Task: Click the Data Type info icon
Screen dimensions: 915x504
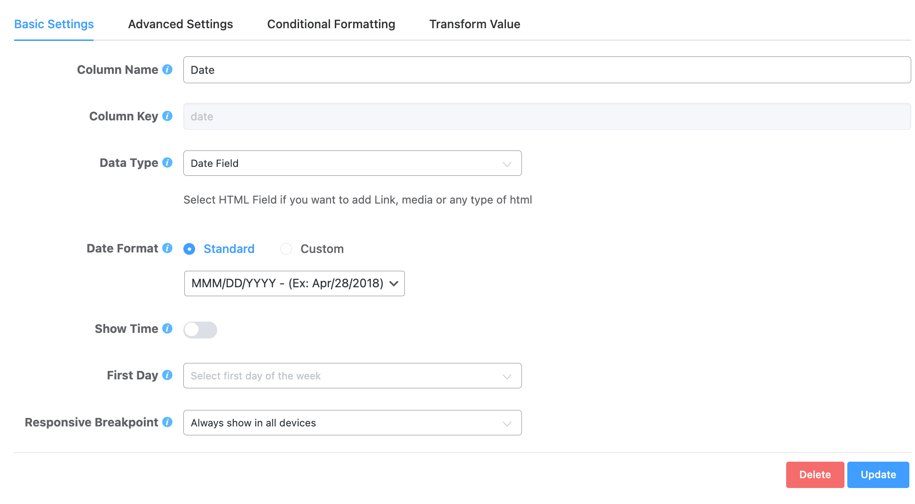Action: [167, 163]
